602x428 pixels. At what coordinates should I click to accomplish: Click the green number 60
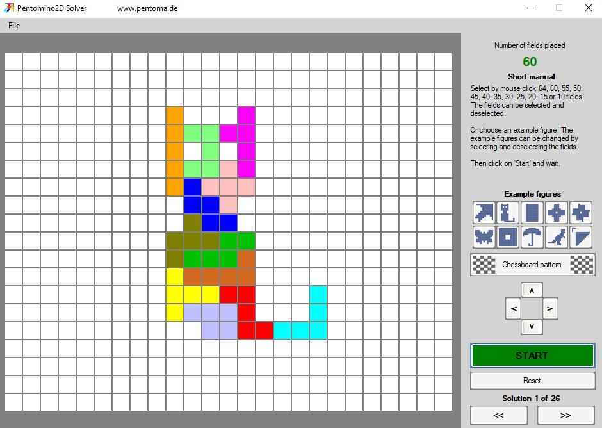(x=530, y=62)
